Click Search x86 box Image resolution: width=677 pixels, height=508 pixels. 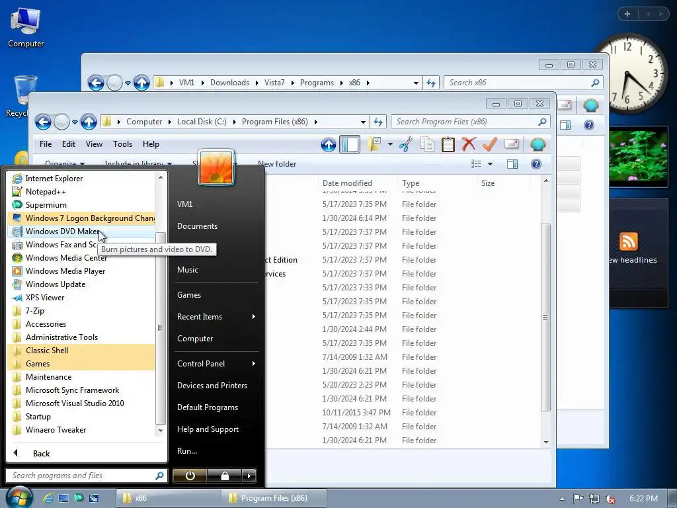click(524, 83)
